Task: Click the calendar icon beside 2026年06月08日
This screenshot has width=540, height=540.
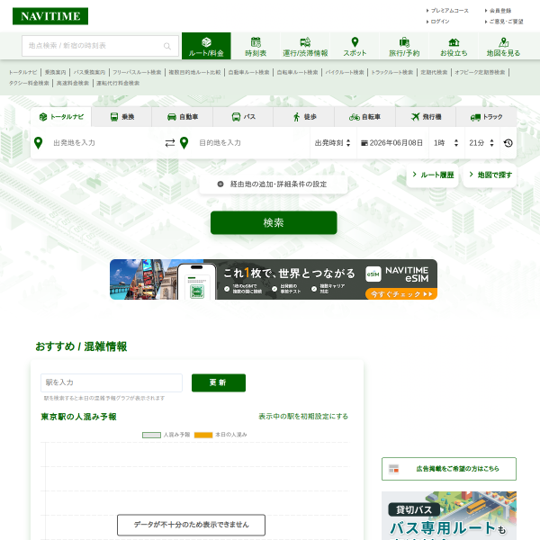Action: point(364,143)
